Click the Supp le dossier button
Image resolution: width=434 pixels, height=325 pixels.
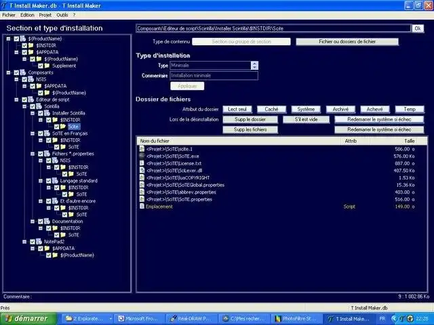click(x=250, y=119)
